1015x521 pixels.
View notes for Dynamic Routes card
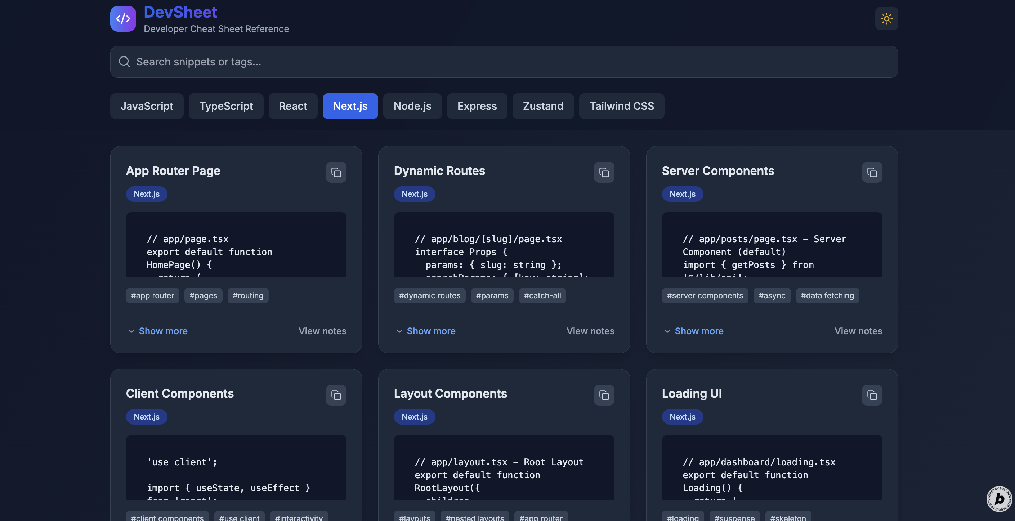[590, 331]
